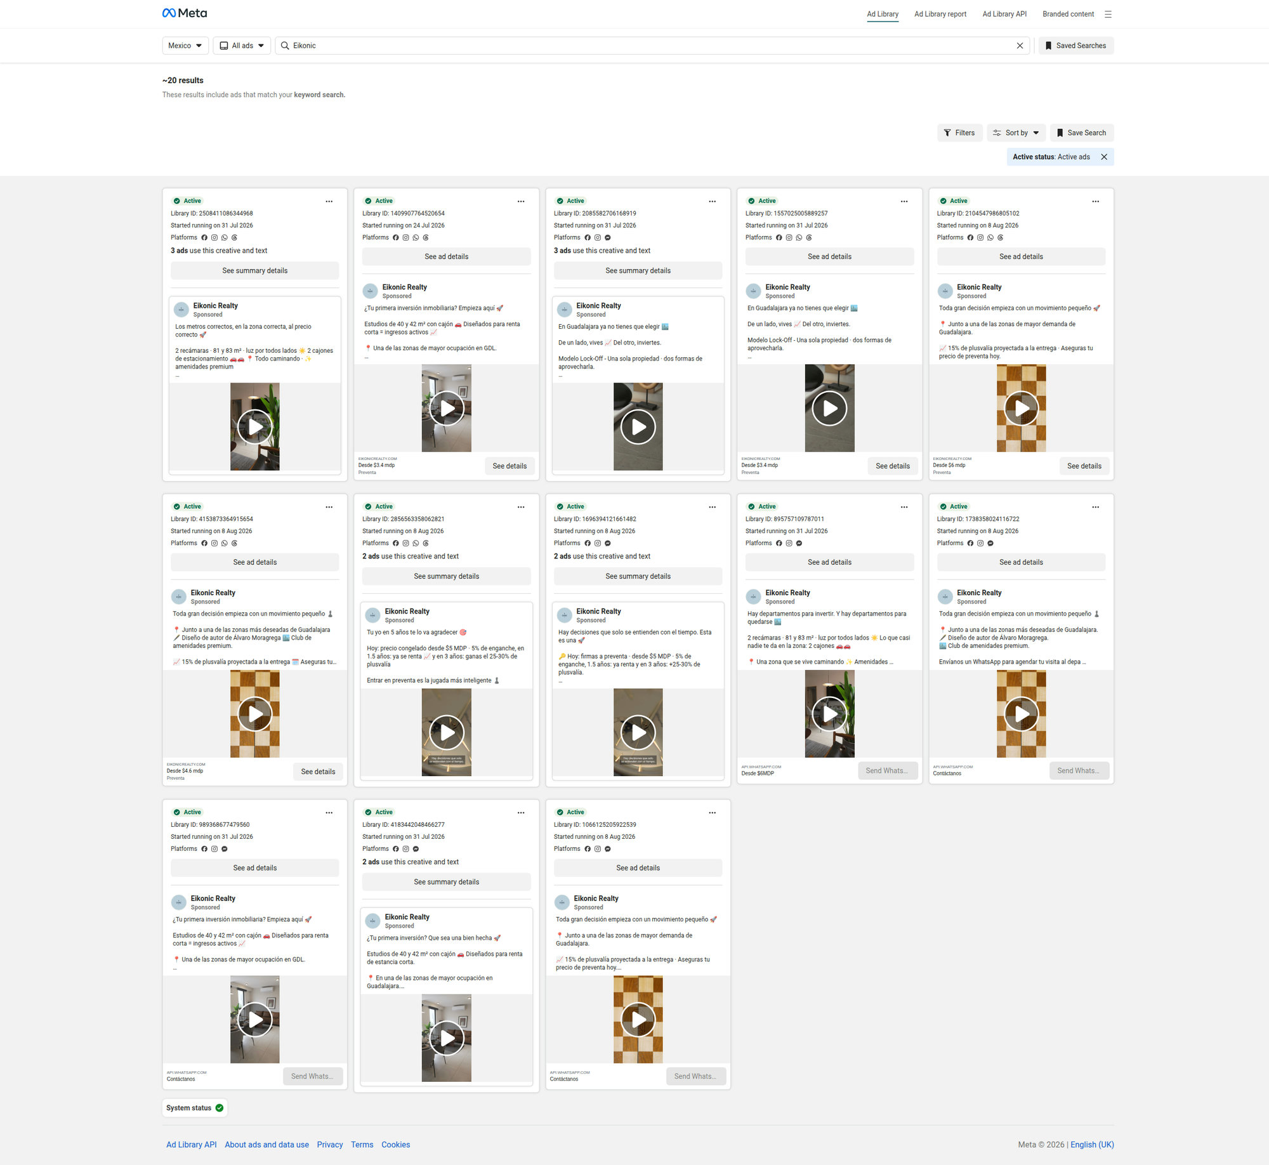The image size is (1269, 1165).
Task: Open options for ad Library ID 4153873364915654
Action: coord(329,507)
